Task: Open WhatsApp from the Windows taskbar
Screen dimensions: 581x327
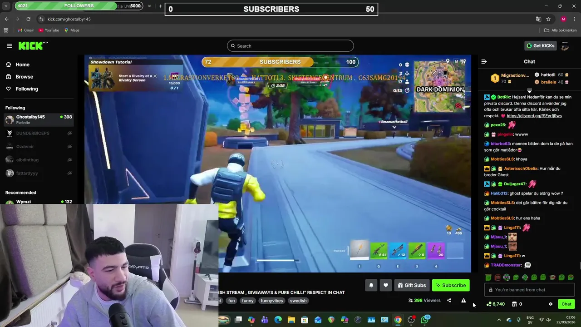Action: pos(424,320)
